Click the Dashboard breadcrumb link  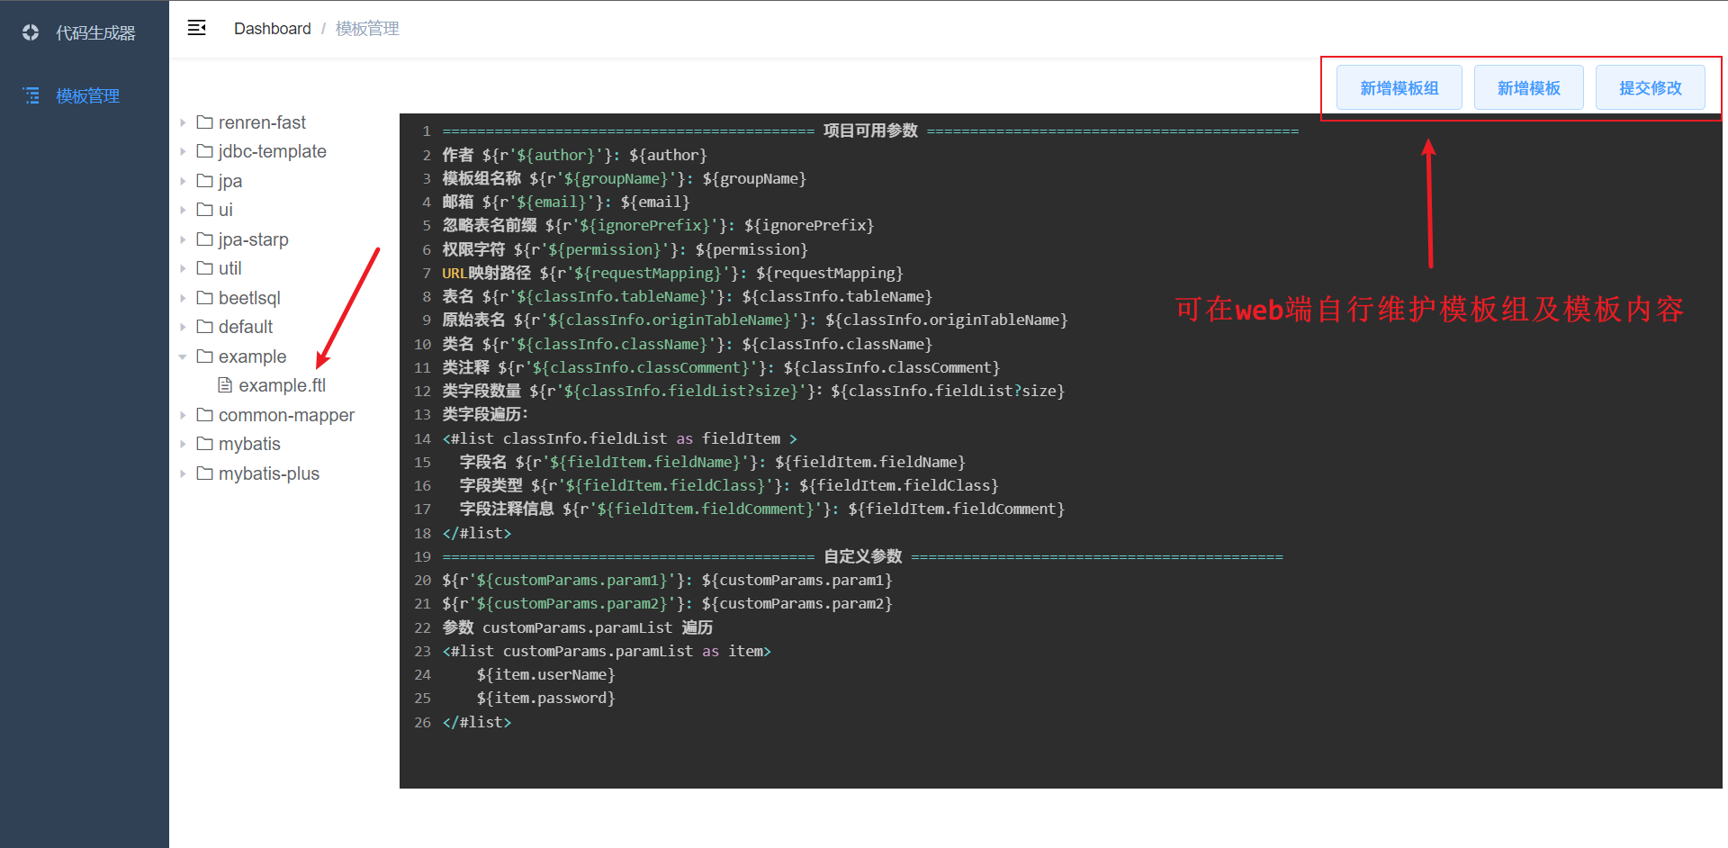pyautogui.click(x=272, y=29)
